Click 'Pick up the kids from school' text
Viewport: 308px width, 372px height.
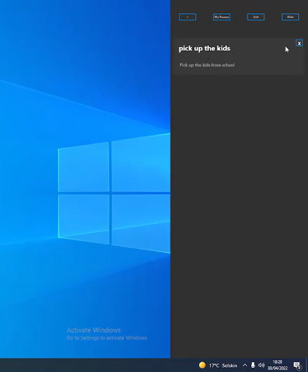(x=207, y=65)
